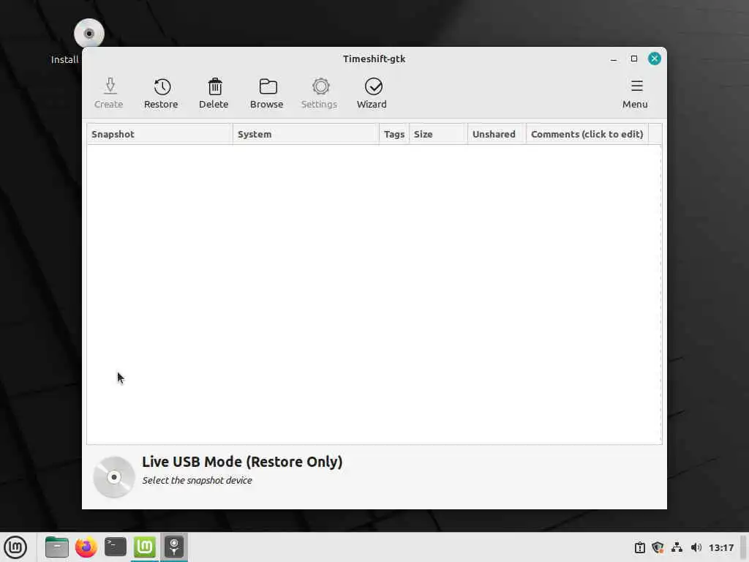Open the Restore snapshot tool
Screen dimensions: 749x562
click(161, 93)
